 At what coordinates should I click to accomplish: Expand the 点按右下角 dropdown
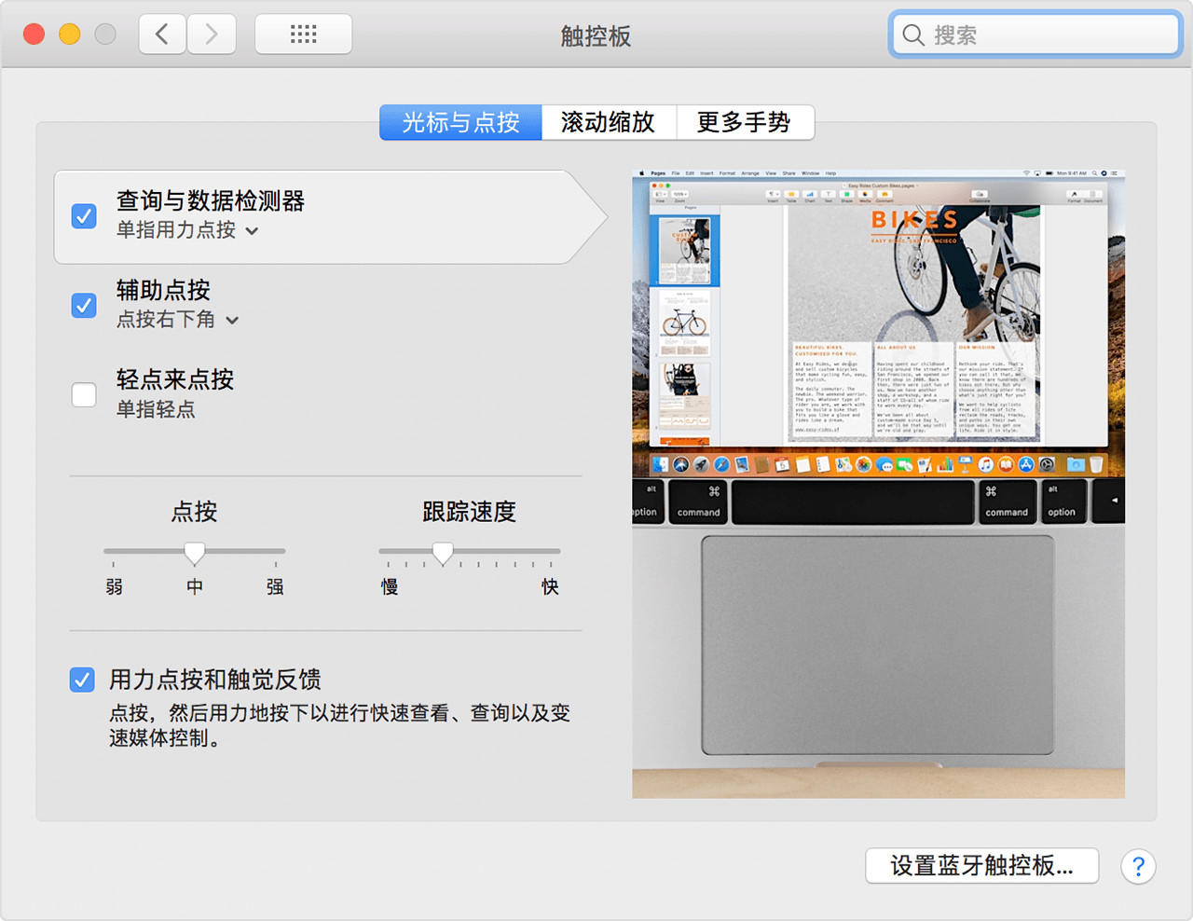click(x=232, y=320)
